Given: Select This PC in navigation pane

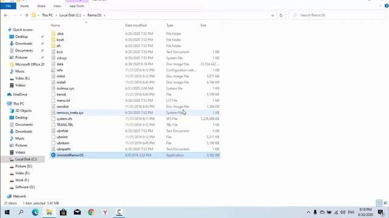Looking at the screenshot, I should coord(19,104).
